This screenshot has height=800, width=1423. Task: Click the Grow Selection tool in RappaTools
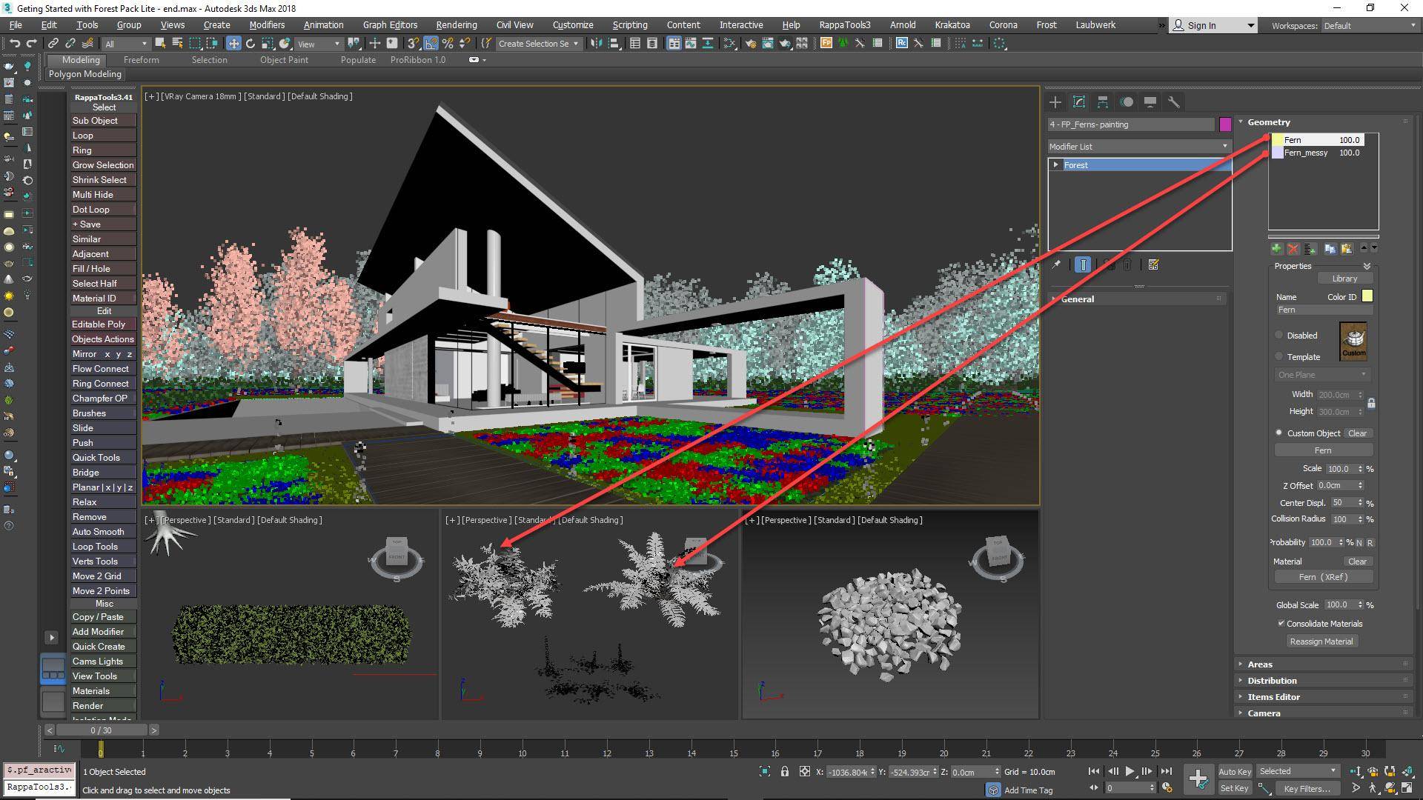103,164
